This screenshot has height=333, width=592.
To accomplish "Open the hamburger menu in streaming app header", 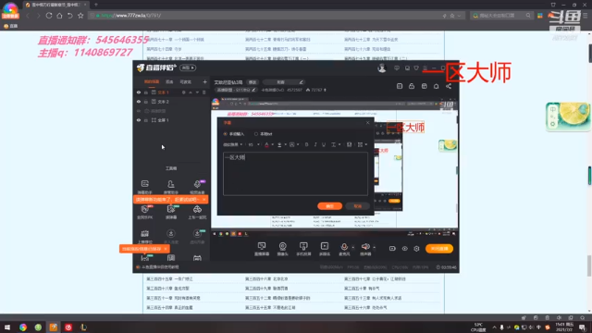I will pyautogui.click(x=425, y=68).
